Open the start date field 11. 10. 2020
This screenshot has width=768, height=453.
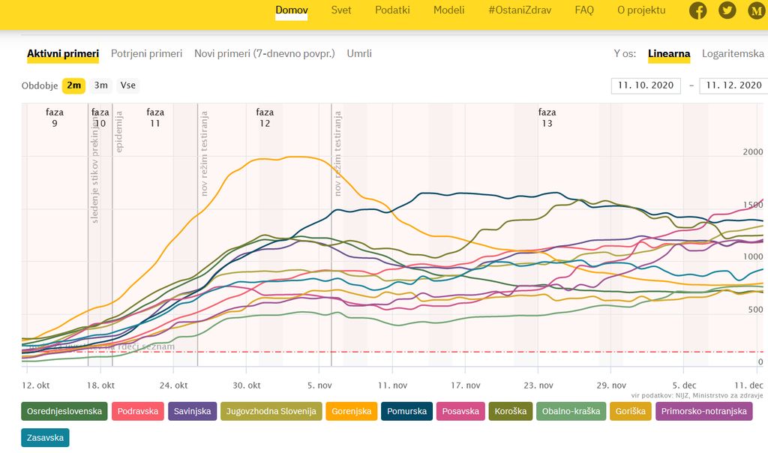coord(646,85)
